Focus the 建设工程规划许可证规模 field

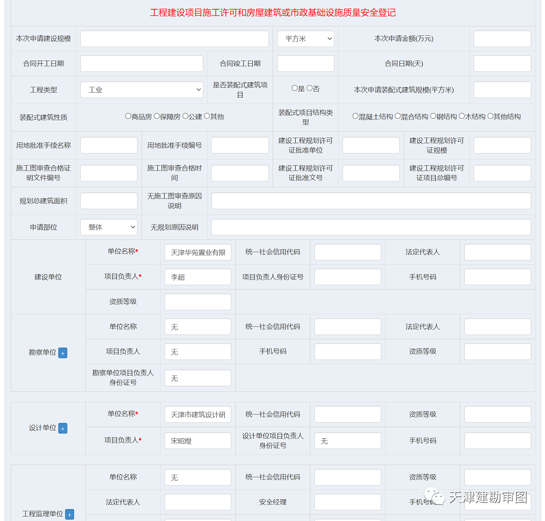pos(502,145)
